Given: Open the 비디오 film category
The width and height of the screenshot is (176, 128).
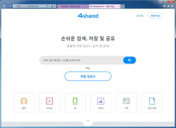Looking at the screenshot, I should click(x=50, y=103).
